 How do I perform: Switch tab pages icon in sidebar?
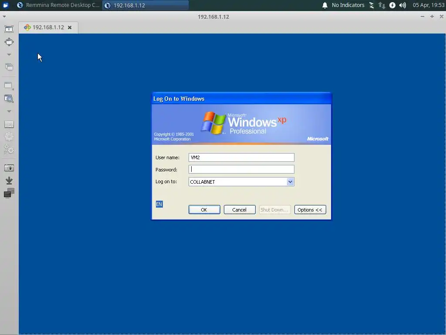click(x=9, y=67)
